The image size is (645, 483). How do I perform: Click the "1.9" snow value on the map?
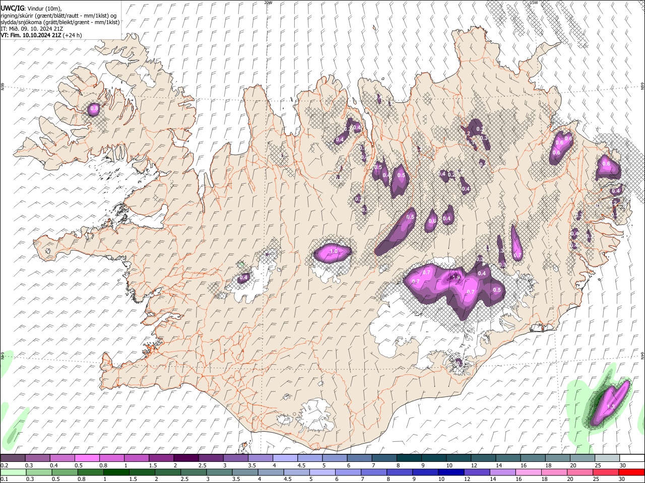pyautogui.click(x=456, y=277)
